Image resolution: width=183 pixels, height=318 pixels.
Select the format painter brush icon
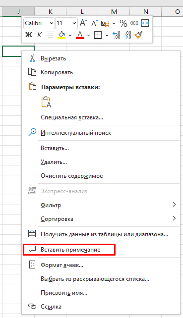coord(138,35)
